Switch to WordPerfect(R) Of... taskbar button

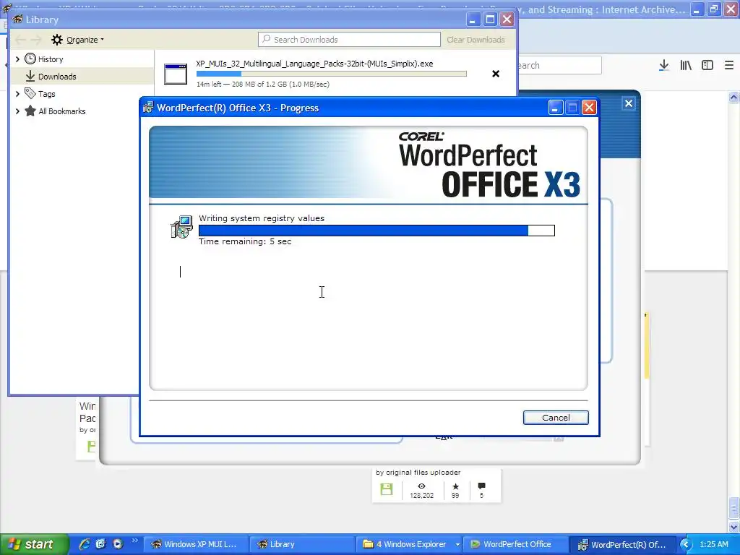coord(623,544)
